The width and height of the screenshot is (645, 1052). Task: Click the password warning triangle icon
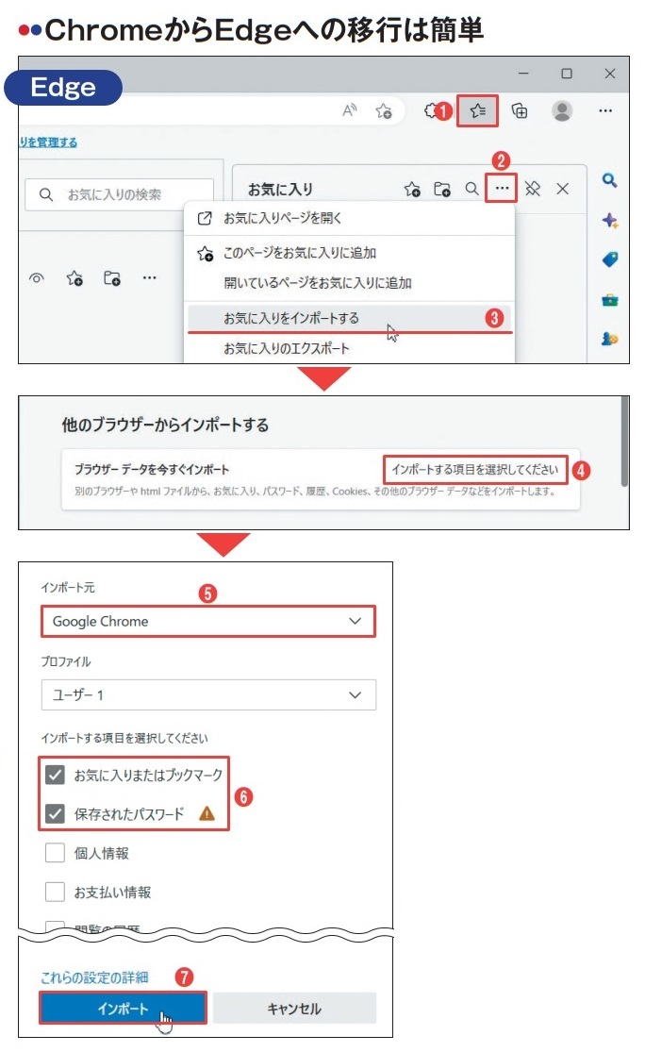(x=207, y=814)
